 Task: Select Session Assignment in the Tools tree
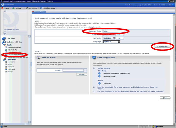pyautogui.click(x=15, y=55)
